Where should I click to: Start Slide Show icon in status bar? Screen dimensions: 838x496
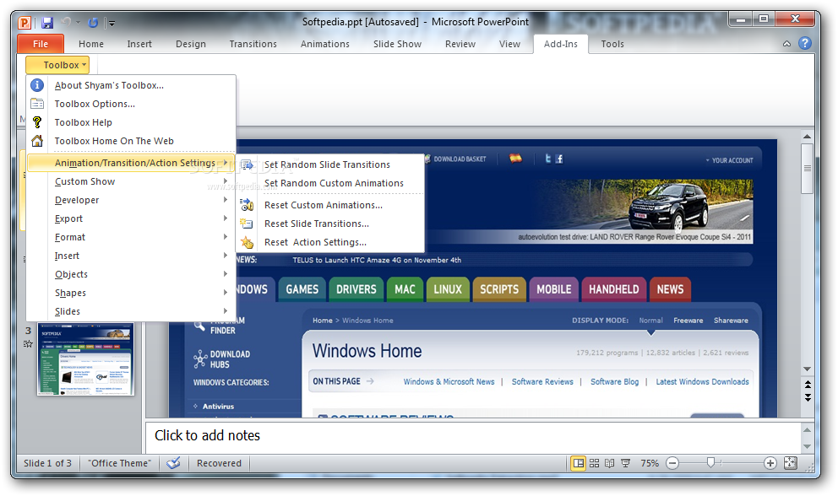coord(626,463)
